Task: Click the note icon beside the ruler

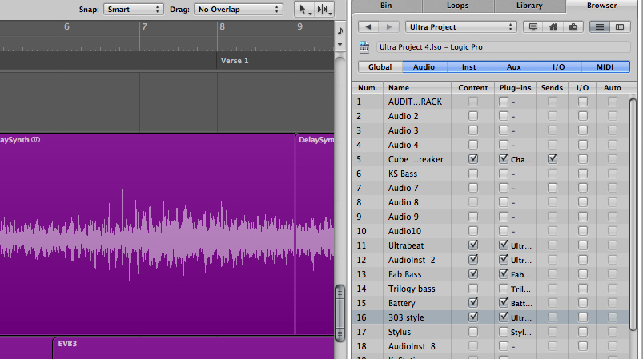Action: (x=340, y=30)
